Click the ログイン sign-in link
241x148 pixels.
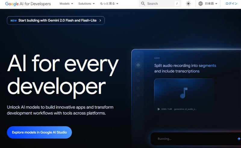(231, 4)
